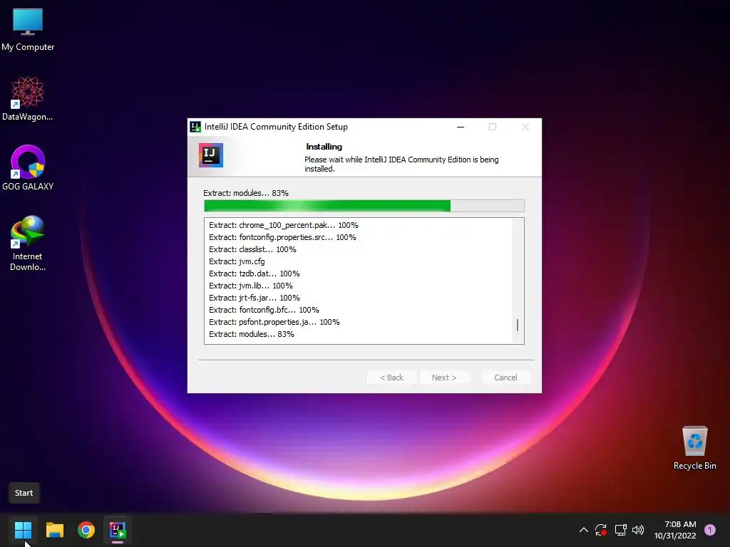Click the 'Extract: tzdb.dat... 100%' line
Image resolution: width=730 pixels, height=547 pixels.
coord(255,273)
